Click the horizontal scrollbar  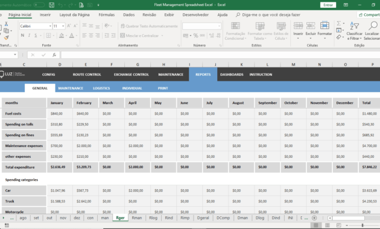(x=349, y=218)
